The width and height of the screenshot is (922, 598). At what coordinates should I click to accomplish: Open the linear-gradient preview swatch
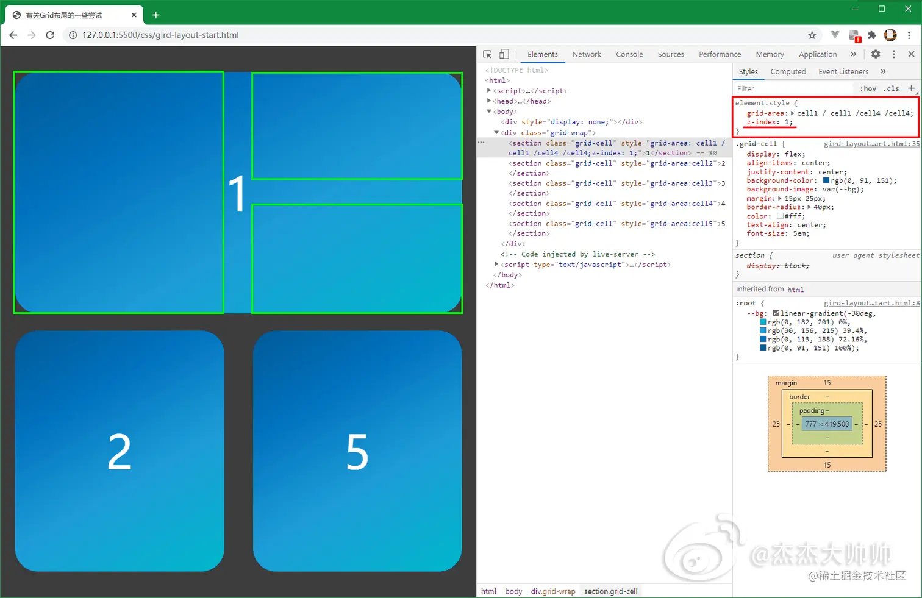tap(776, 313)
